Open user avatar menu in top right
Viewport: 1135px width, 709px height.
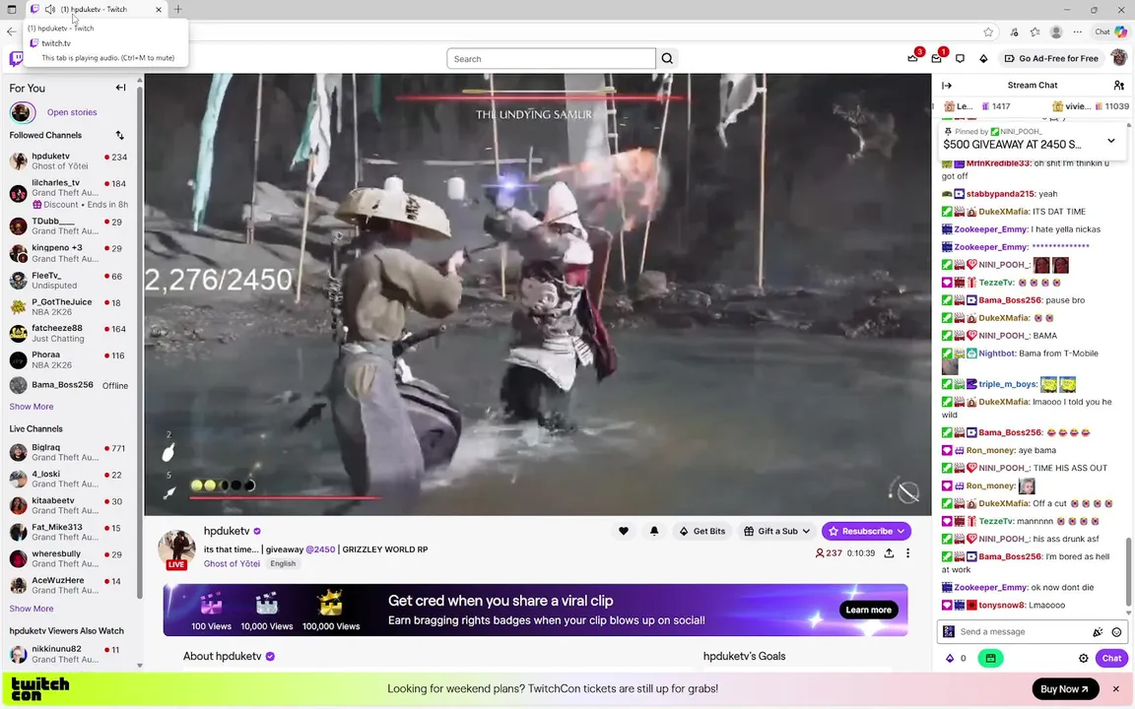[1118, 58]
